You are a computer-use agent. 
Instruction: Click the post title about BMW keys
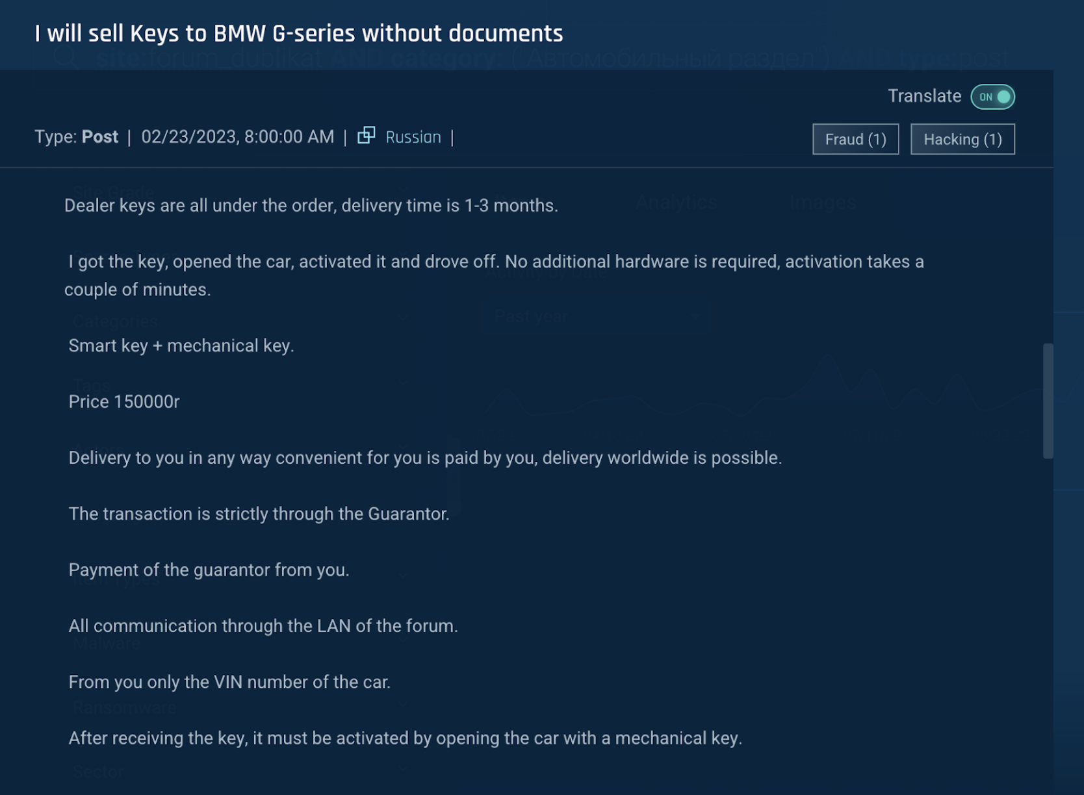pos(299,34)
